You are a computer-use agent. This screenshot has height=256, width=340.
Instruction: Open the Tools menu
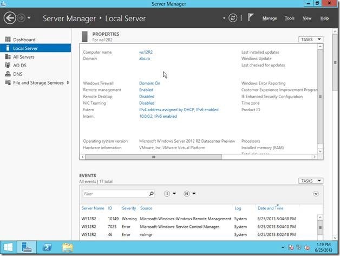290,18
